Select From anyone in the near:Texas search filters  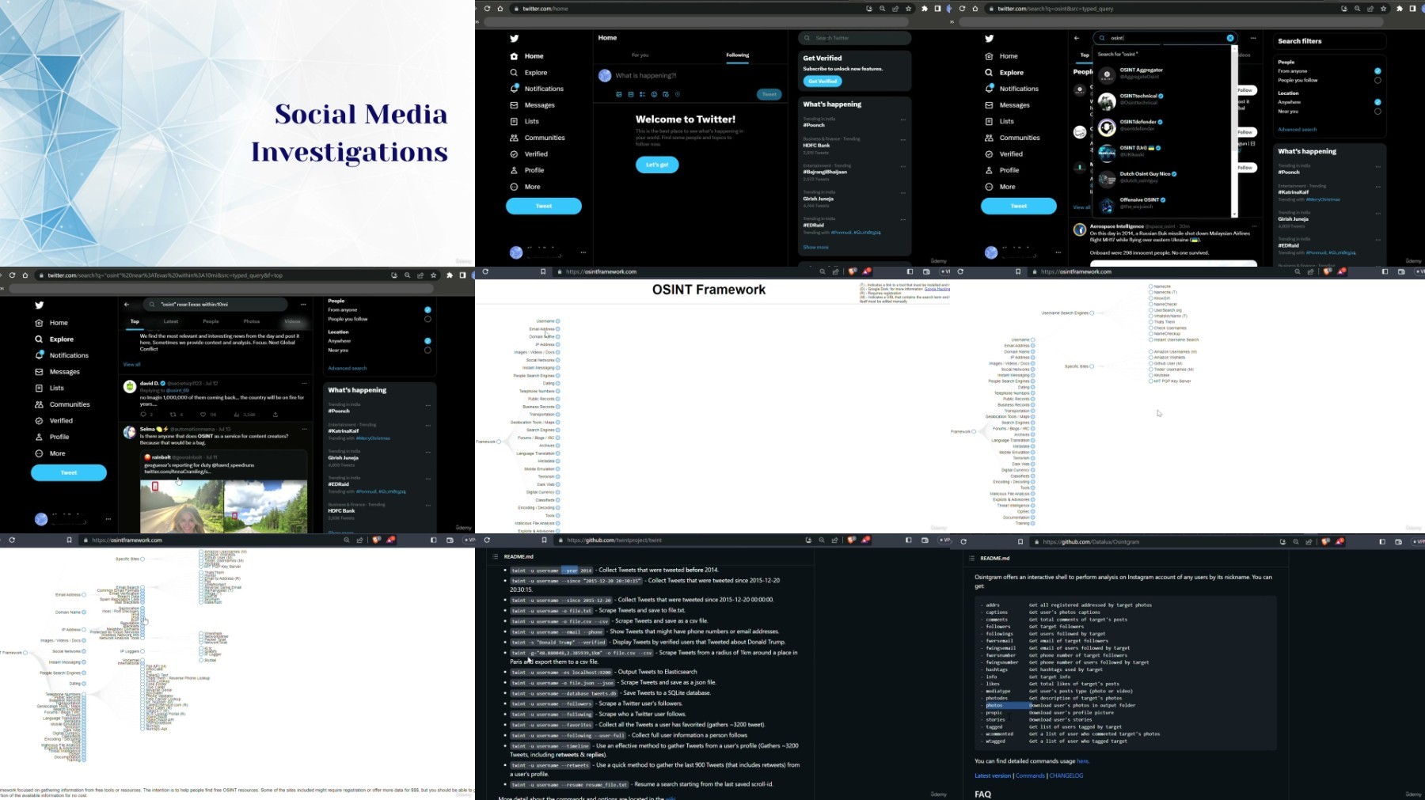[427, 310]
